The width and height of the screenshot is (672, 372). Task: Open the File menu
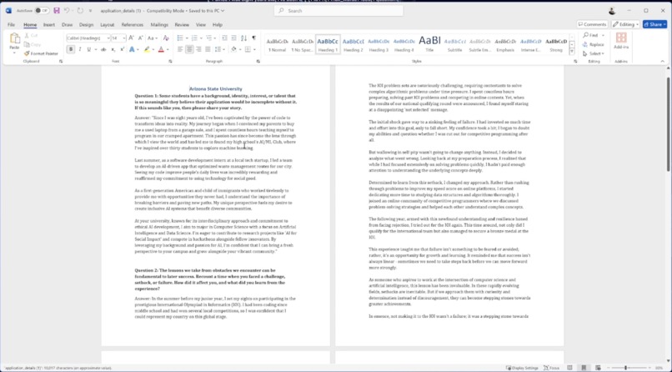click(11, 25)
